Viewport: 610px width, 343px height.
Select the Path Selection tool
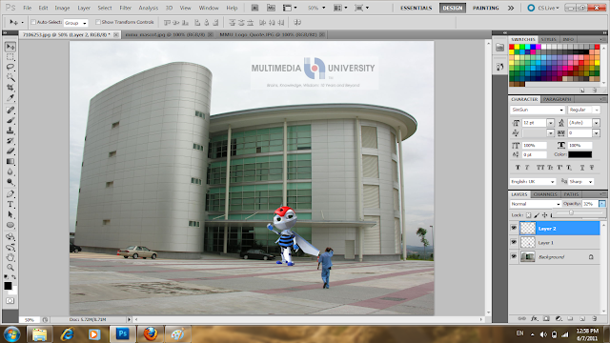10,214
